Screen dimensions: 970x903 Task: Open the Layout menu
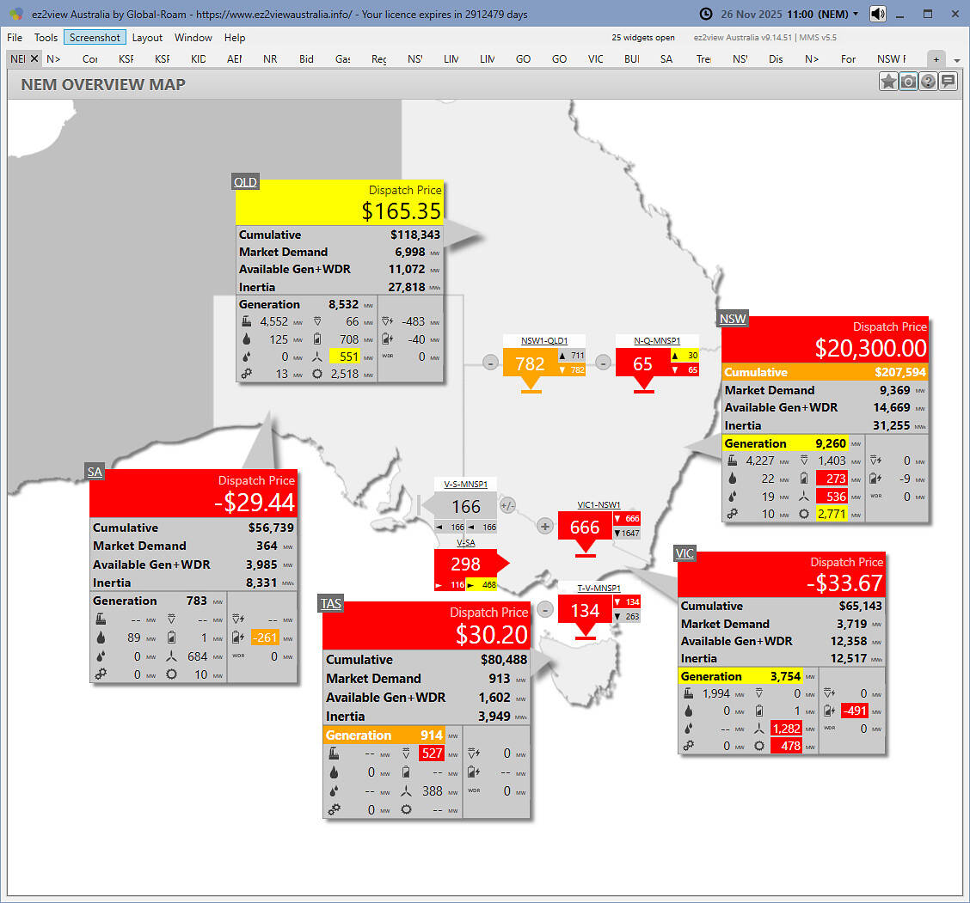tap(147, 38)
